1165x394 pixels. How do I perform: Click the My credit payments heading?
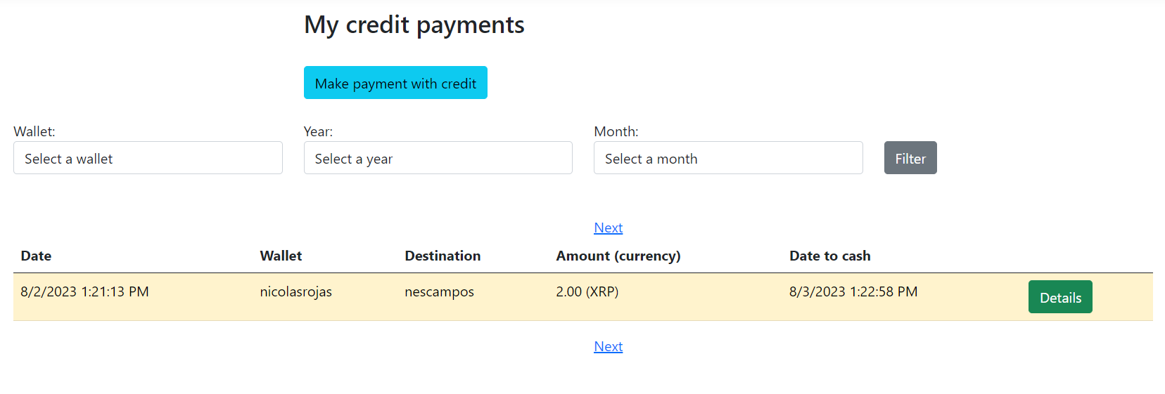click(414, 25)
